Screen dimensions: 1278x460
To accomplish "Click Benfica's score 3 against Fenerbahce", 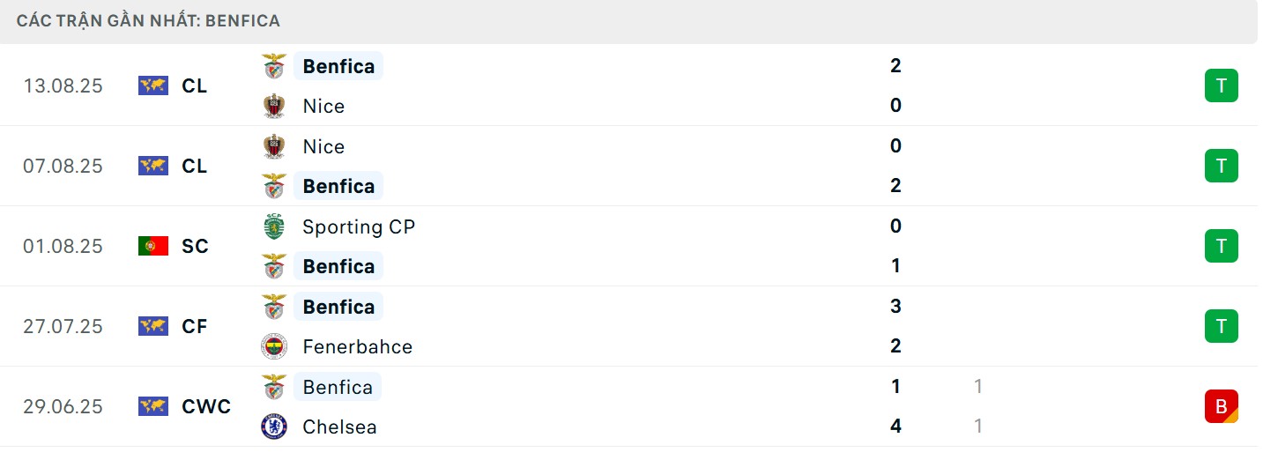I will pos(895,307).
